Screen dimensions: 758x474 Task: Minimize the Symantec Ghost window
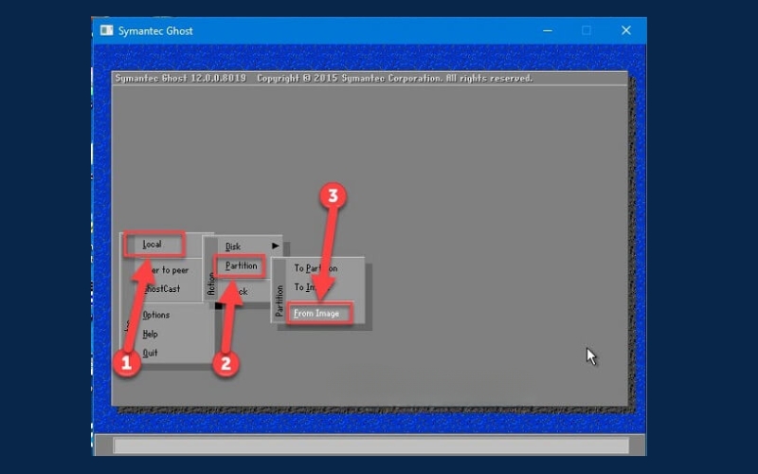pyautogui.click(x=545, y=30)
